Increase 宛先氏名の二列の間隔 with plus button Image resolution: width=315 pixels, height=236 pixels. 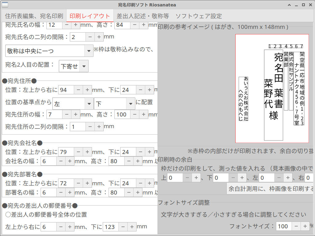point(99,37)
